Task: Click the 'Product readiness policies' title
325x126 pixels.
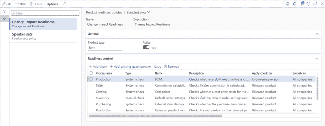Action: 104,12
